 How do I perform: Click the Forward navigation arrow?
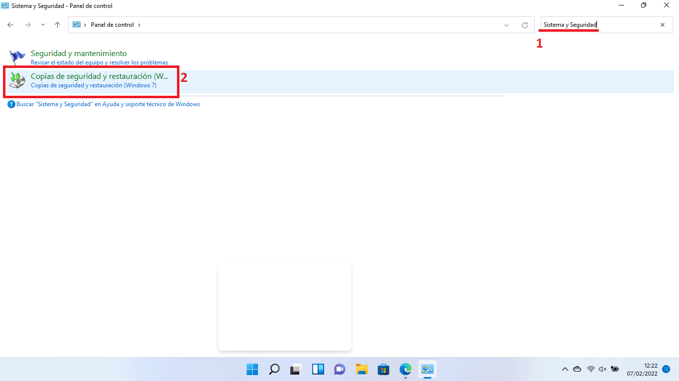[x=28, y=25]
